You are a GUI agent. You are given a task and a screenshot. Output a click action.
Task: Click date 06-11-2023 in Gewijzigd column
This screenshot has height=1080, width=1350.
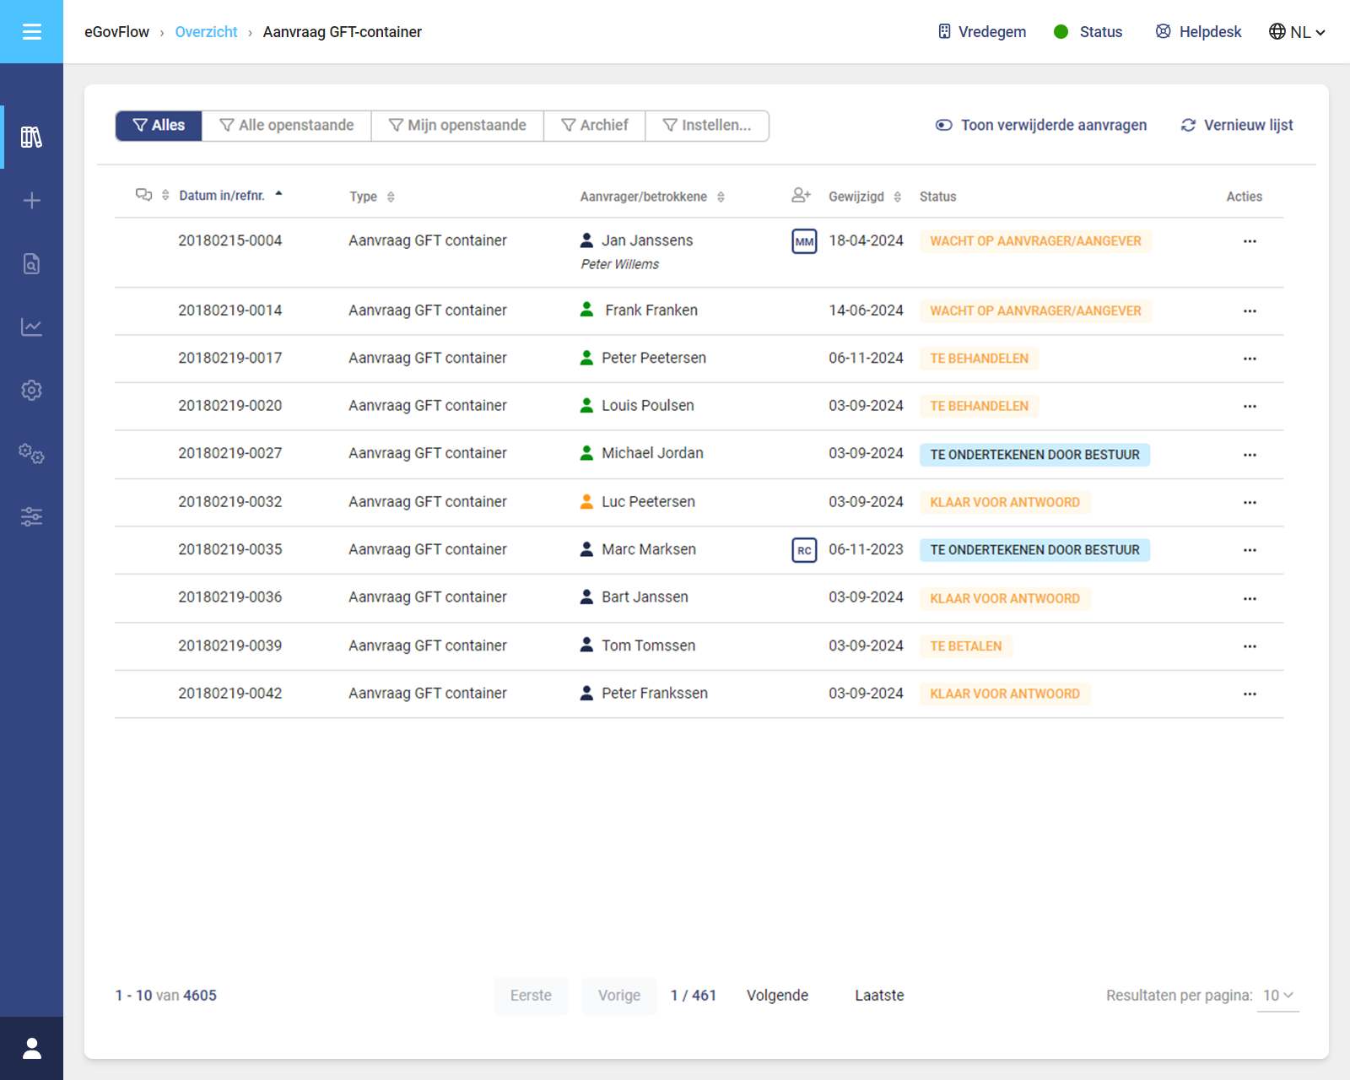pos(866,549)
